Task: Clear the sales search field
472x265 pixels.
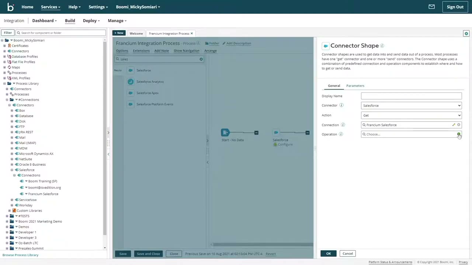Action: (201, 59)
